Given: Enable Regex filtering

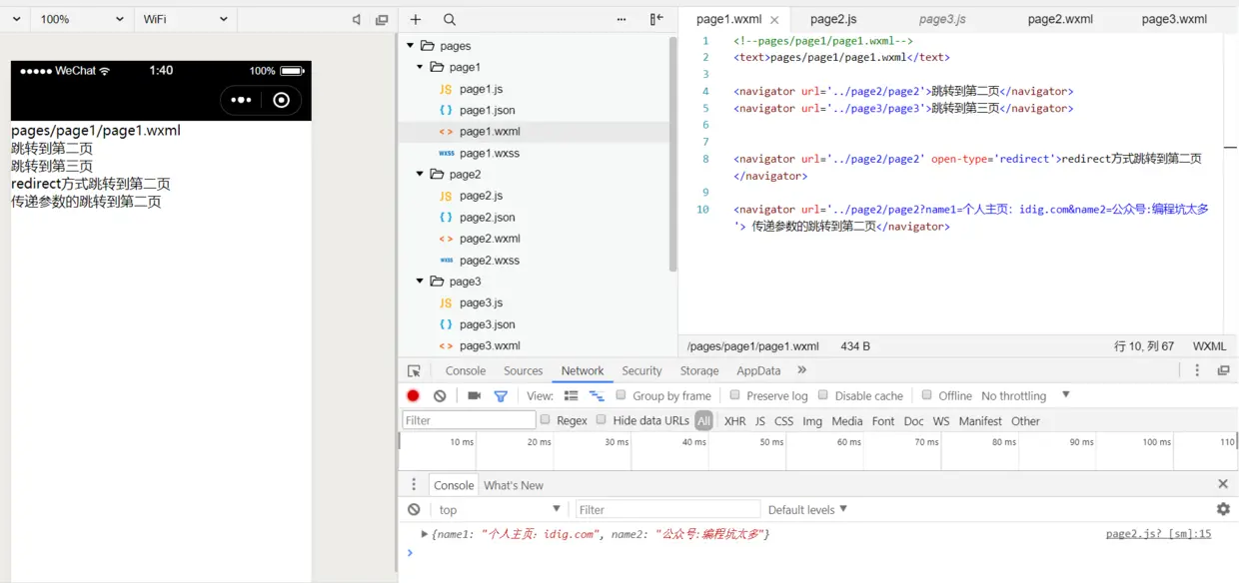Looking at the screenshot, I should point(545,420).
